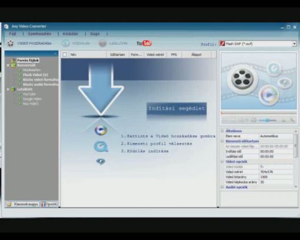Click the Kimeneti mappa button
Image resolution: width=300 pixels, height=240 pixels.
point(22,204)
